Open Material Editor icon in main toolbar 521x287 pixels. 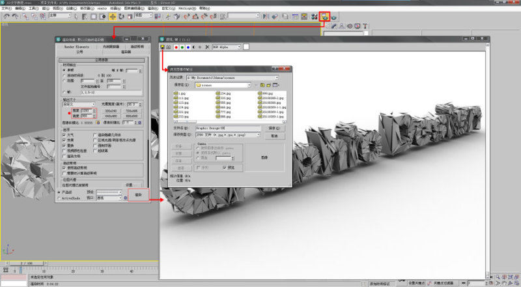tap(314, 17)
